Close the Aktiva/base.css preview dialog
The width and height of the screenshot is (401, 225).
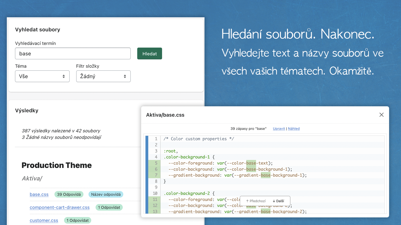(x=381, y=115)
